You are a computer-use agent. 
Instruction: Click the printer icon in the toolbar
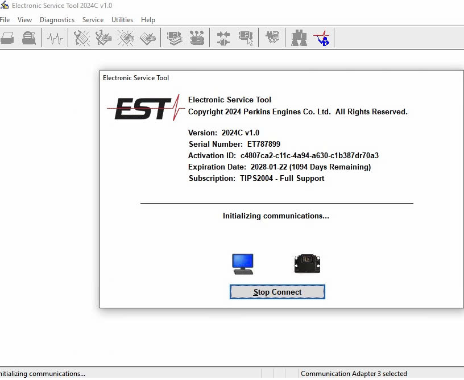pos(7,39)
